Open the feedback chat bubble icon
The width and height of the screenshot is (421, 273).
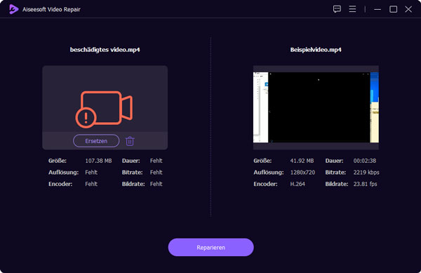[x=337, y=9]
